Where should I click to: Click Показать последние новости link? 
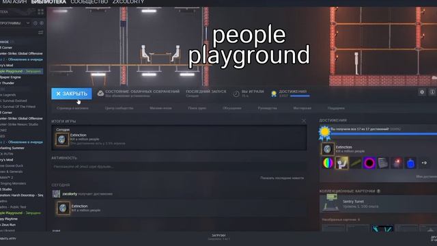coord(282,178)
